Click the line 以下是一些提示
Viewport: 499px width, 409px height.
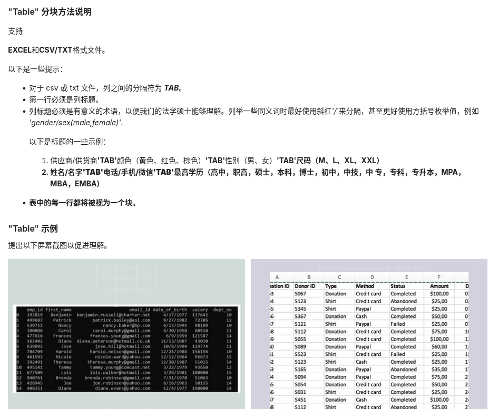[35, 69]
